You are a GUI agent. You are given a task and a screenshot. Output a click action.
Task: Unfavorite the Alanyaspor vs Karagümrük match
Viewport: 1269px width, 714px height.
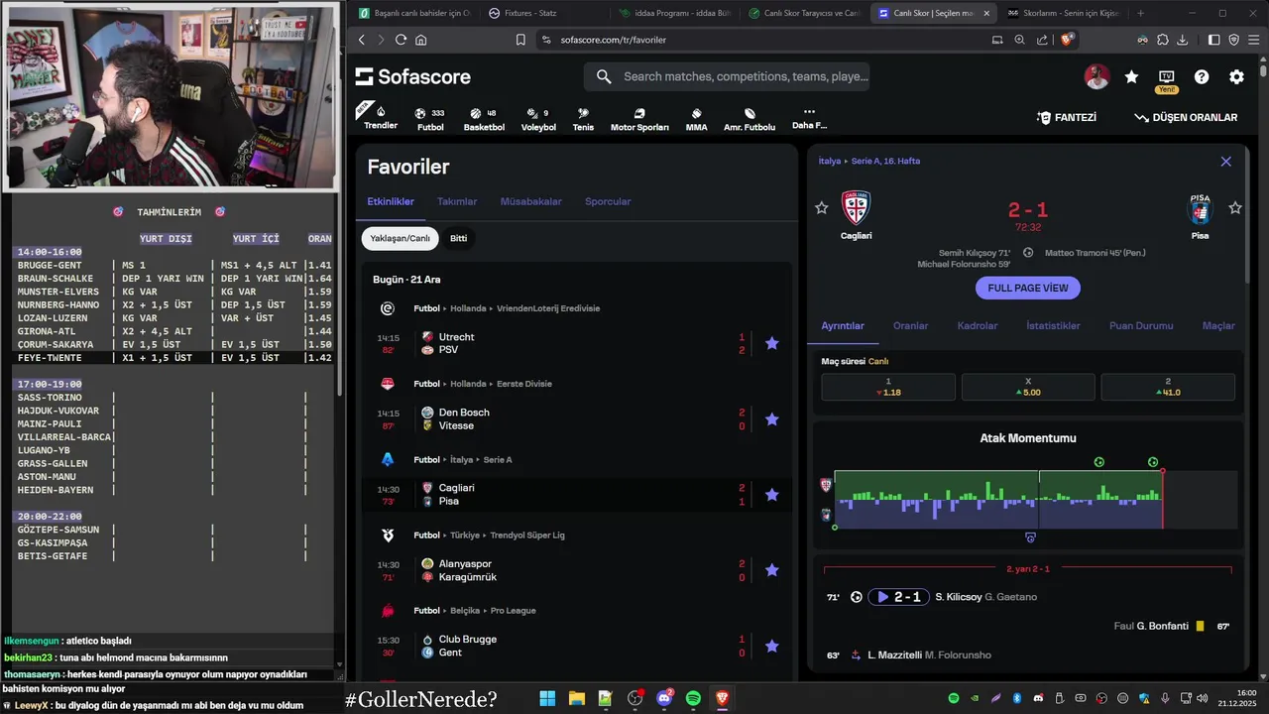(x=772, y=570)
